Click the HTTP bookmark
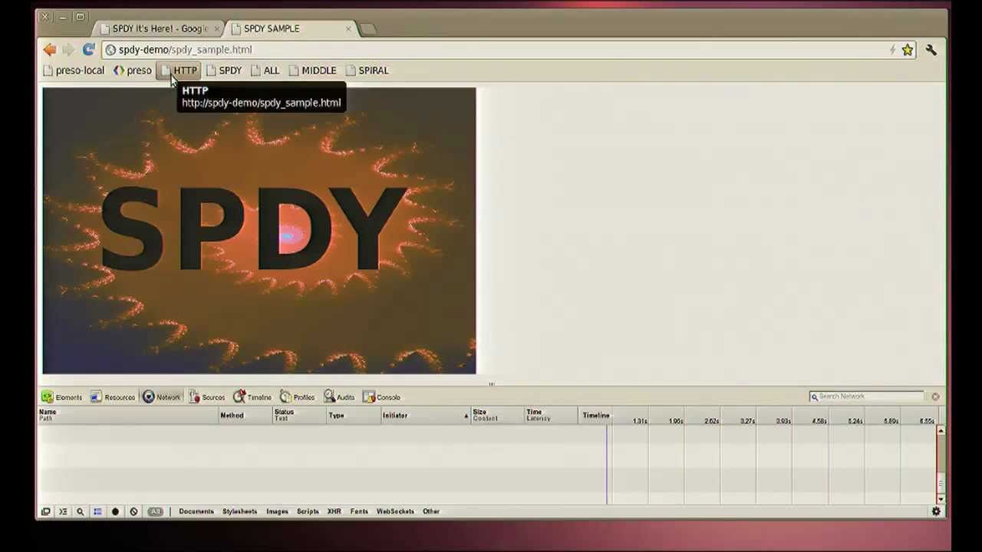 pos(179,71)
